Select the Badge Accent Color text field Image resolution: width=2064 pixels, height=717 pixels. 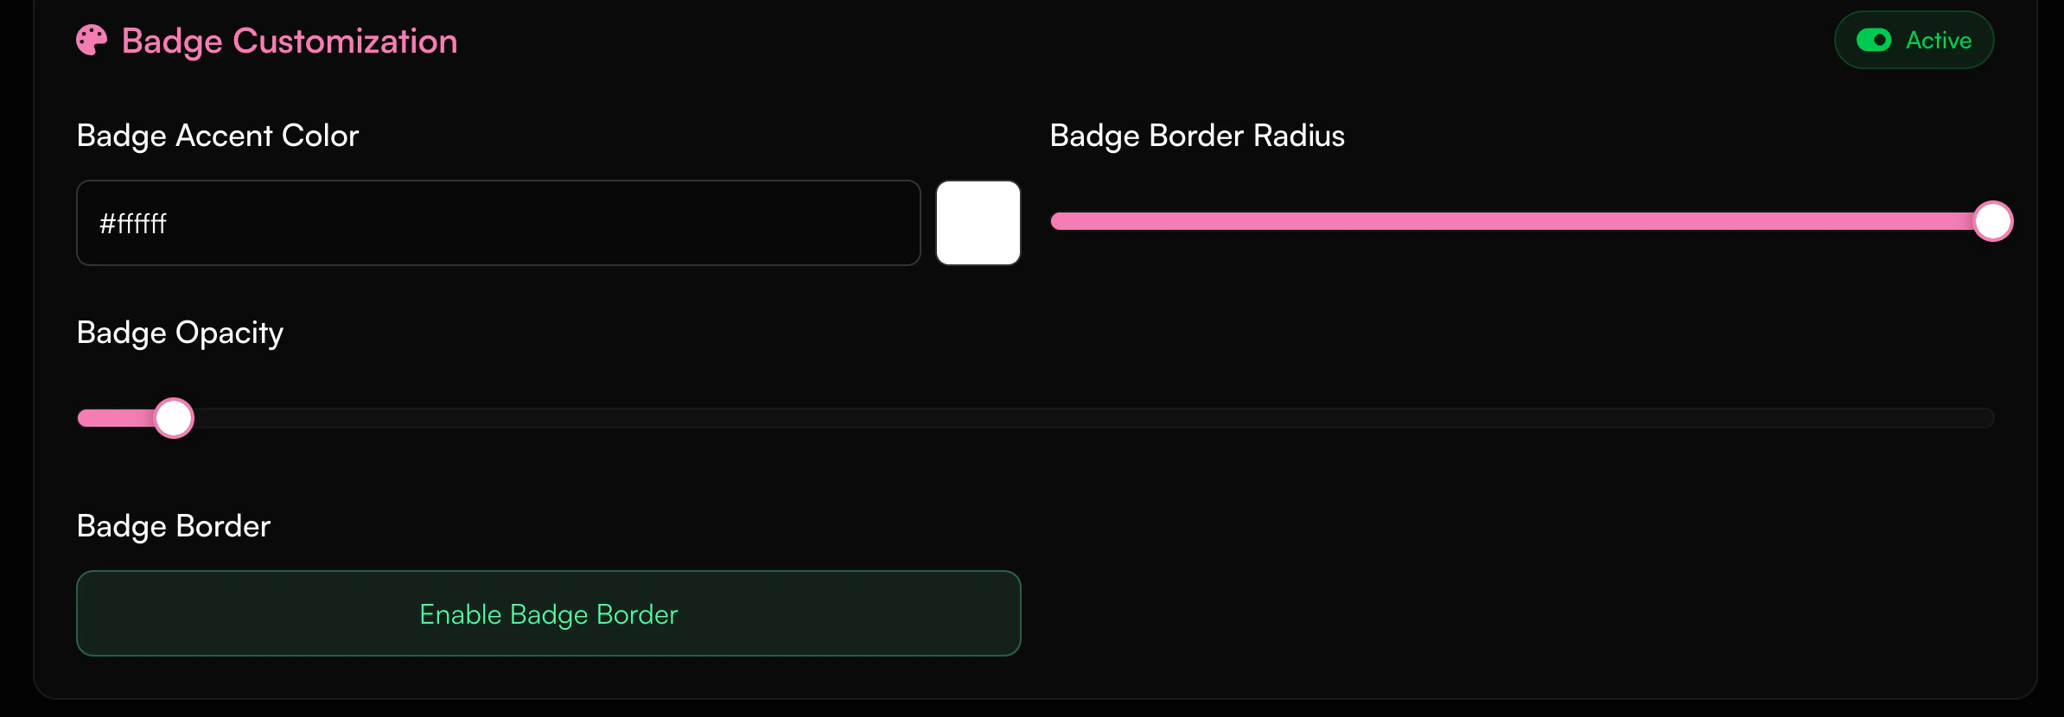click(x=497, y=223)
